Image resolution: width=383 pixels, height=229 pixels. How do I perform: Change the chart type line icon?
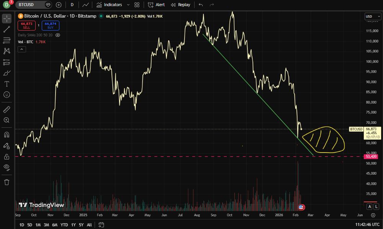coord(85,5)
